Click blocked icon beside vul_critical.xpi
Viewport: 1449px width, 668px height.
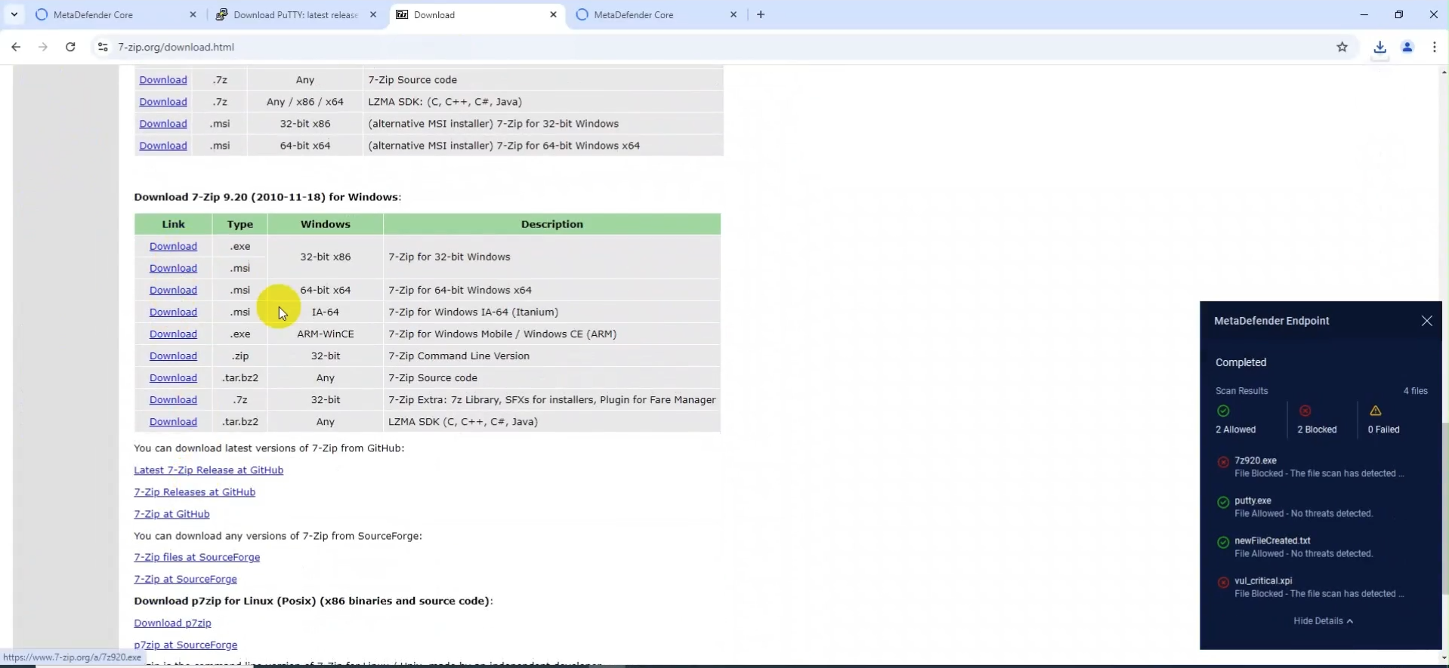click(x=1223, y=582)
